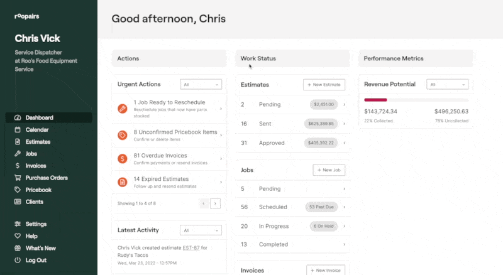The image size is (503, 275).
Task: Expand the Approved estimates row chevron
Action: coord(344,143)
